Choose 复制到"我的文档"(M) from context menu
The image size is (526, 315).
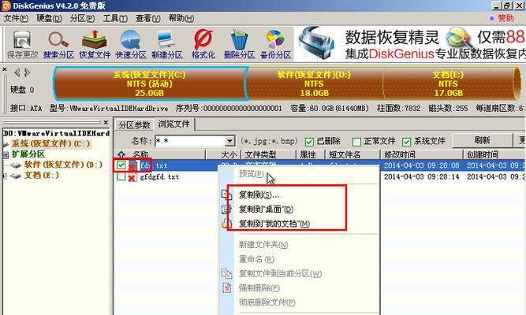(x=274, y=224)
